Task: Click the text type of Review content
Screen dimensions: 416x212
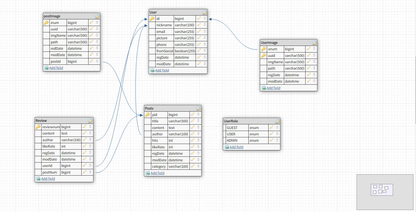Action: point(64,133)
